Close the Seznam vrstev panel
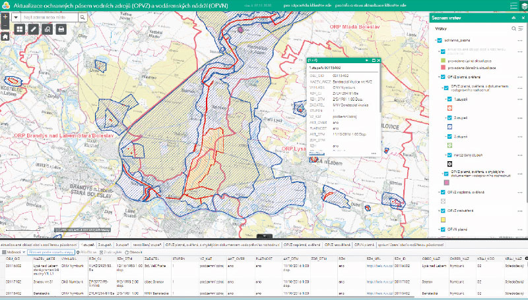This screenshot has width=528, height=300. 521,18
